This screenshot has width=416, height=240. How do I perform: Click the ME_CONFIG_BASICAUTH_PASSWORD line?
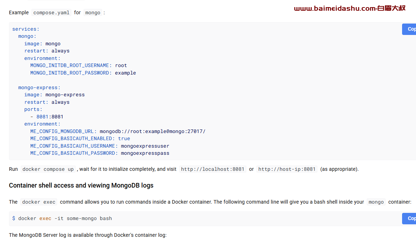(100, 153)
